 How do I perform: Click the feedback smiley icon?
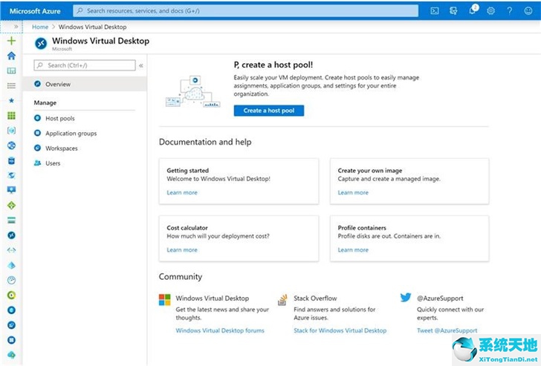coord(528,10)
